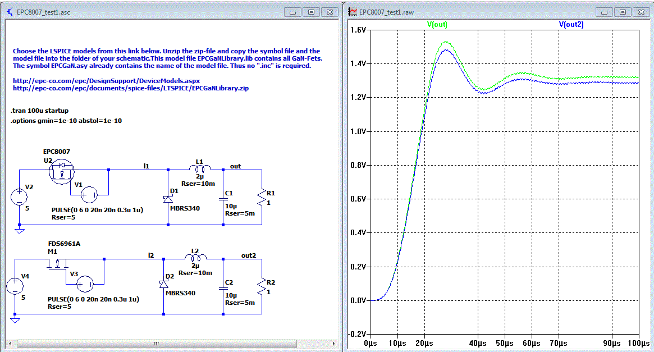Screen dimensions: 654x352
Task: Click voltage source V4 symbol
Action: tap(15, 286)
